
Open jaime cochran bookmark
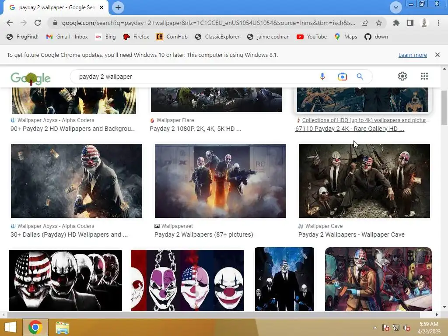coord(268,37)
